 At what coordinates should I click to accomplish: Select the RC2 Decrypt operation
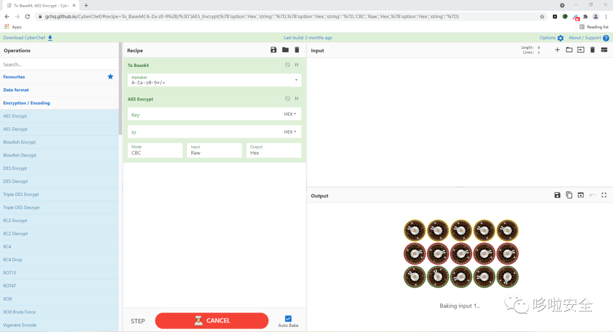60,233
